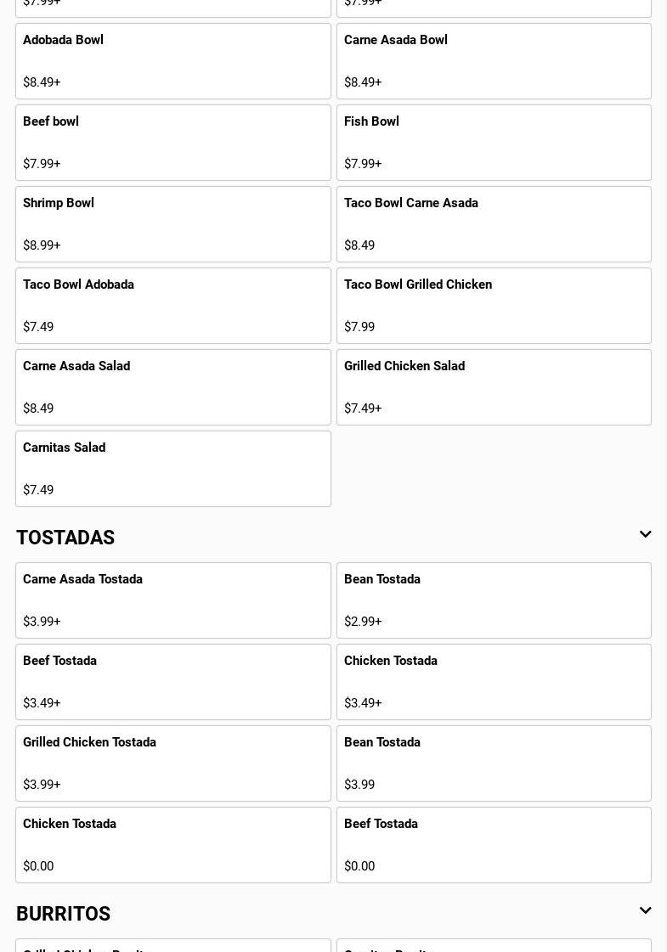Choose the Beef bowl menu item
This screenshot has width=667, height=952.
point(172,143)
